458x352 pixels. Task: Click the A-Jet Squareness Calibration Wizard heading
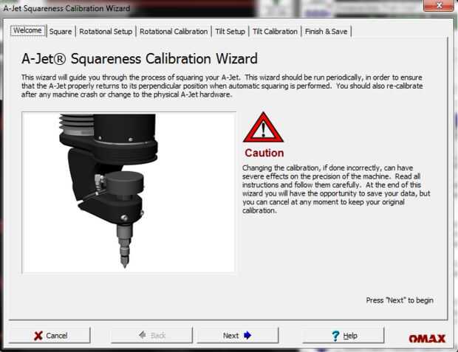(140, 59)
